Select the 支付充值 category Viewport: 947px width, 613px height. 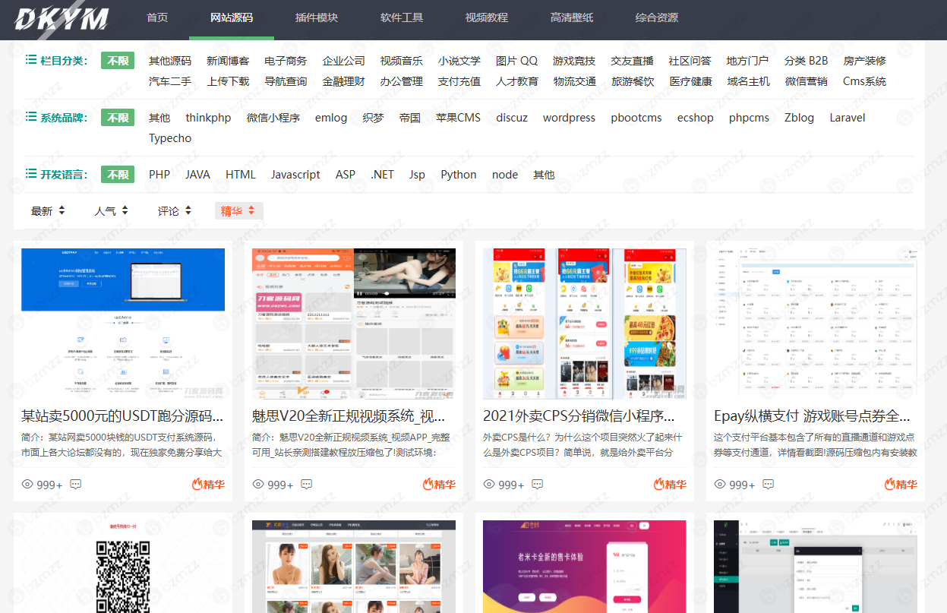coord(459,81)
